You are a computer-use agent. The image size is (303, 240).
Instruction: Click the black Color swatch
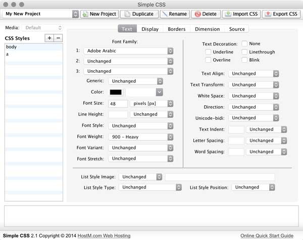pyautogui.click(x=116, y=92)
